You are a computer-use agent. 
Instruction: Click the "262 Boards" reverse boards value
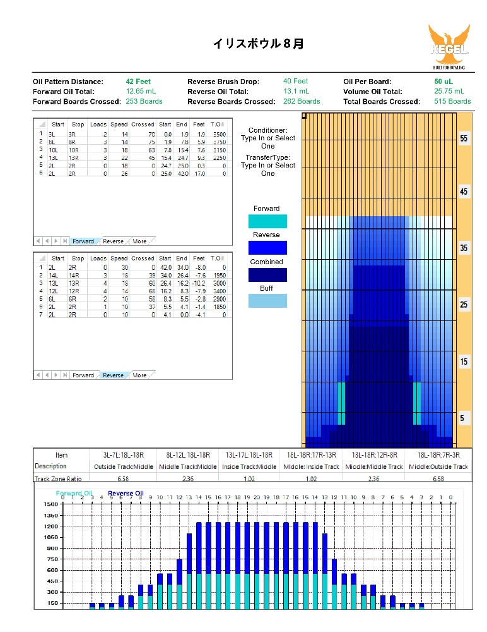pos(302,101)
